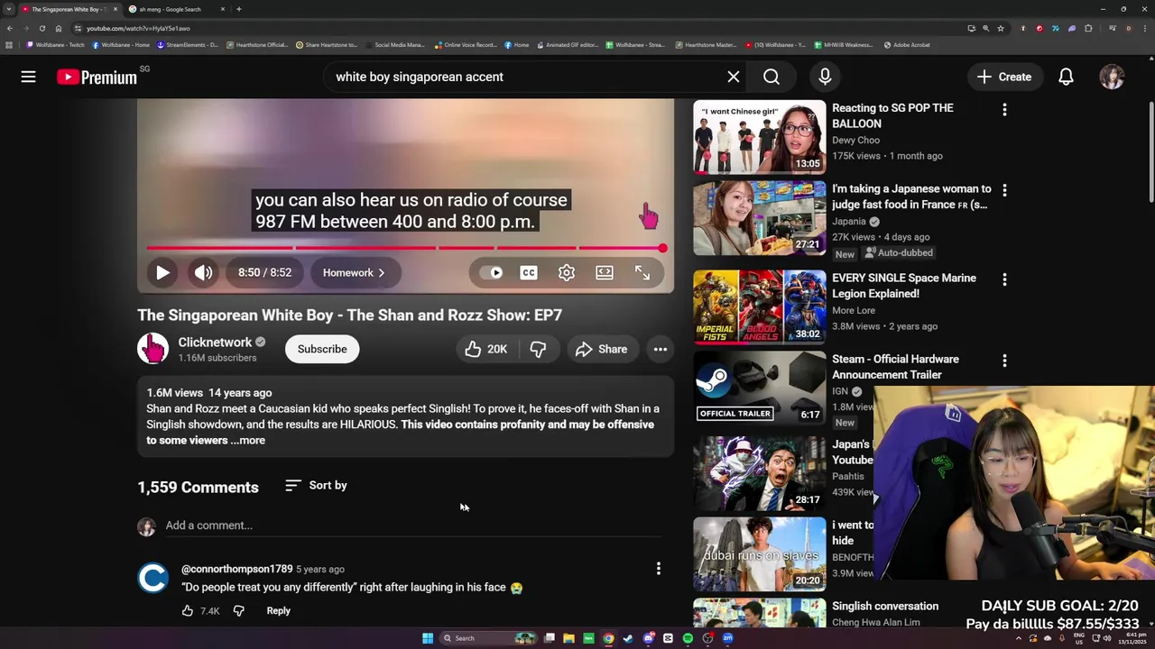Open Spotify from the taskbar
1155x649 pixels.
pos(688,638)
